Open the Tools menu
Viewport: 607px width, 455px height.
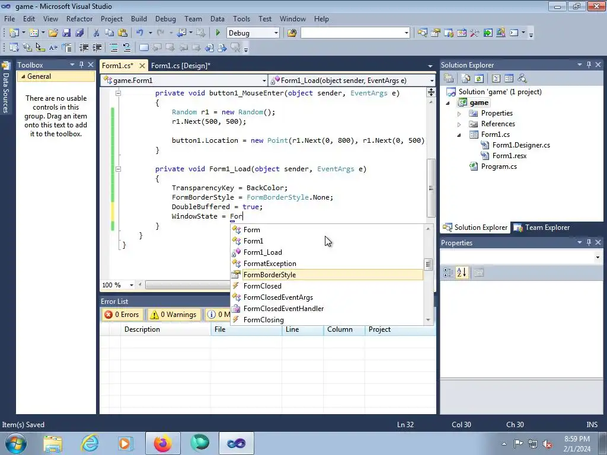coord(242,18)
